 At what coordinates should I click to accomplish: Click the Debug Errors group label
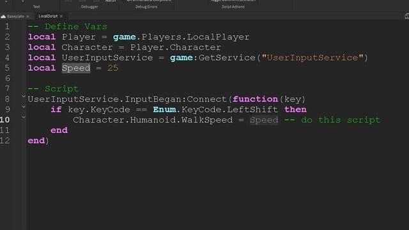pyautogui.click(x=146, y=7)
